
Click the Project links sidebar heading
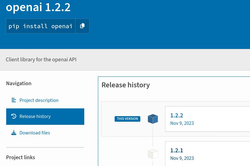tap(20, 157)
